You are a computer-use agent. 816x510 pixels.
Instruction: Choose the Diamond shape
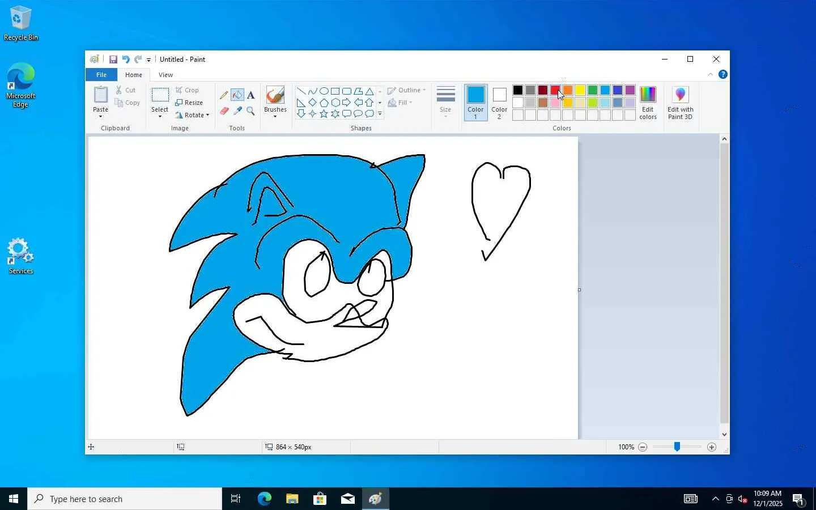(312, 103)
